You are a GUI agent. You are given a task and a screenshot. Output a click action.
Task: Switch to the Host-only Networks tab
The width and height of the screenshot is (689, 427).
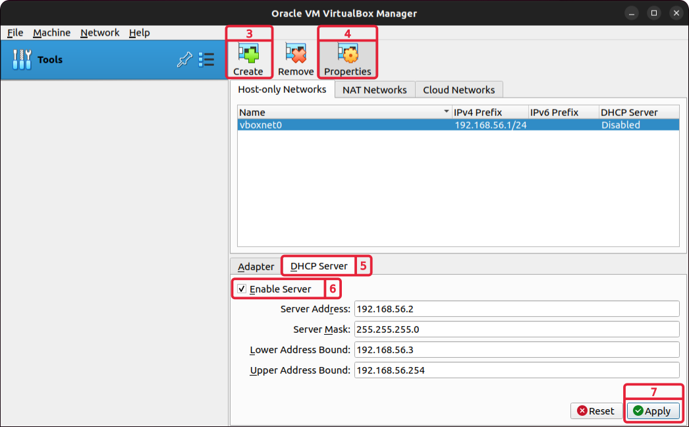click(282, 89)
